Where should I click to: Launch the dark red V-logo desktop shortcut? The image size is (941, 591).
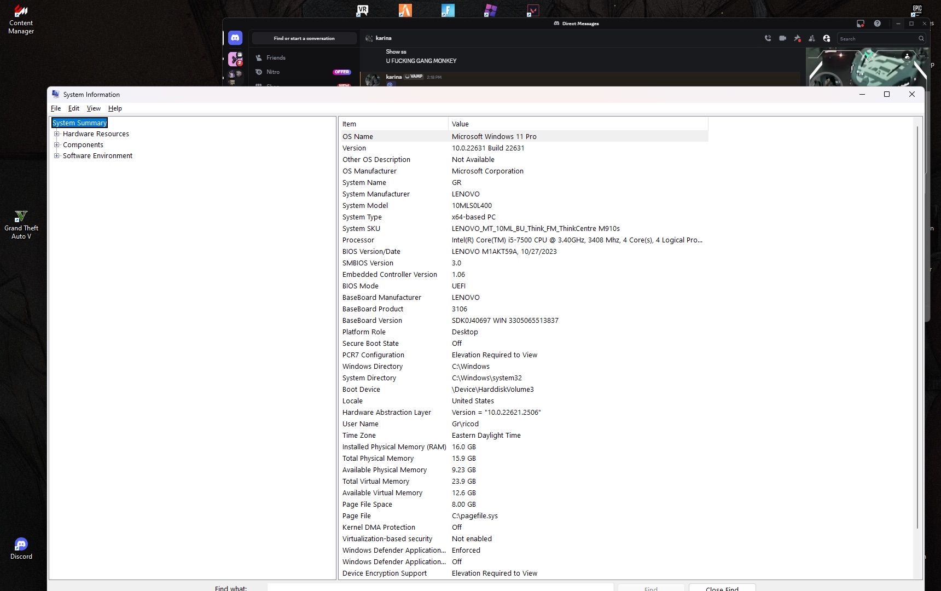click(533, 10)
